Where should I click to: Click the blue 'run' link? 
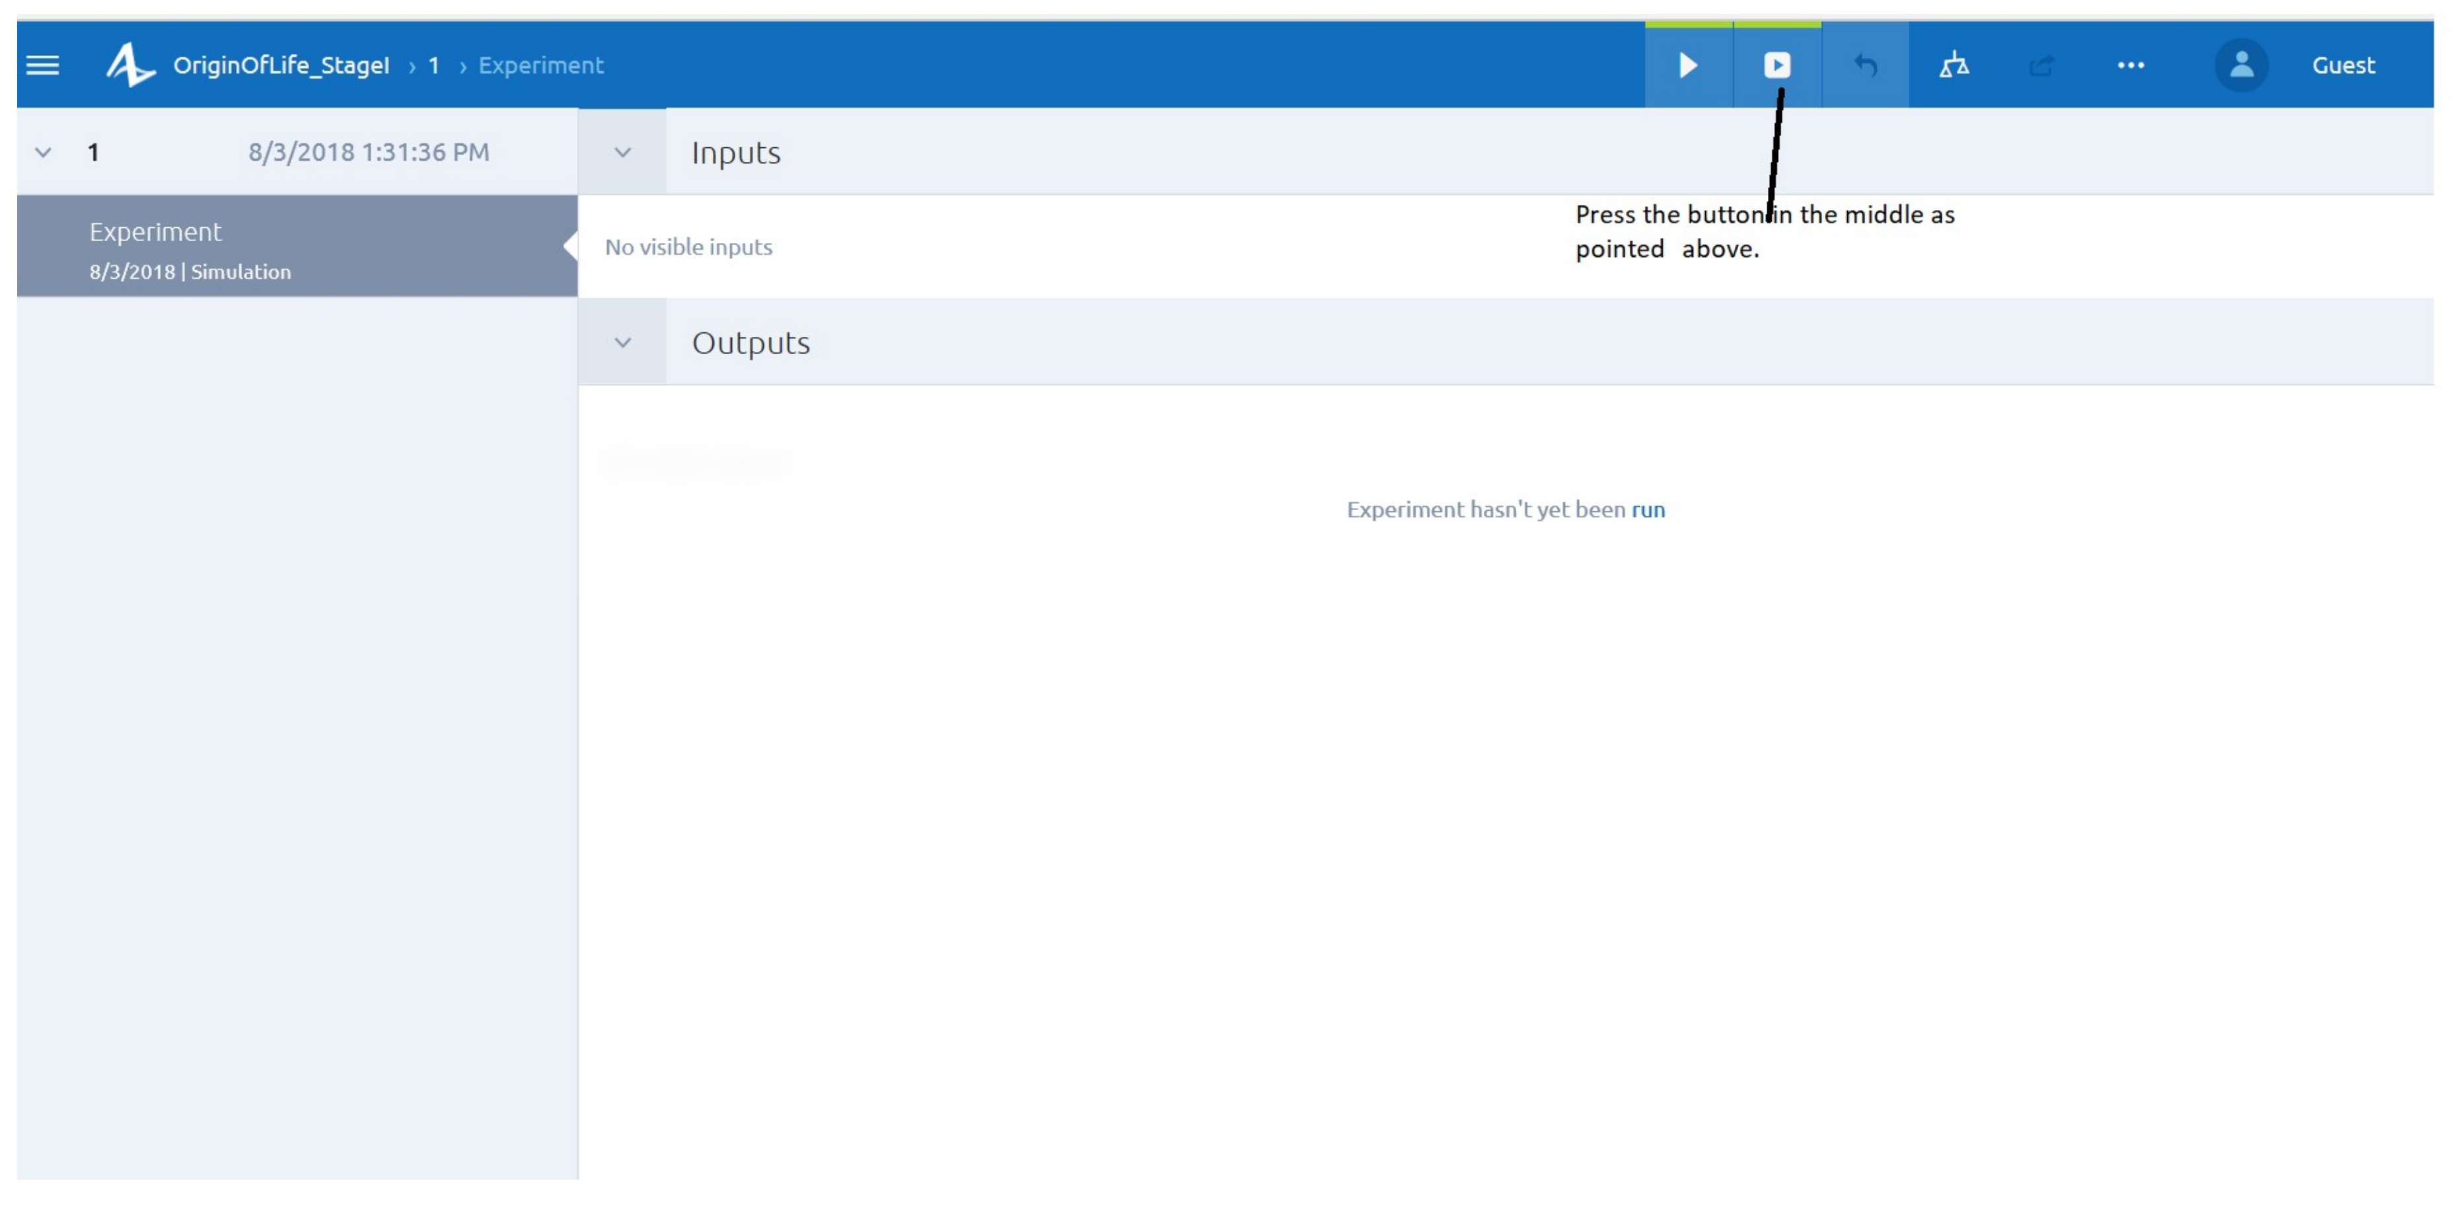coord(1648,509)
